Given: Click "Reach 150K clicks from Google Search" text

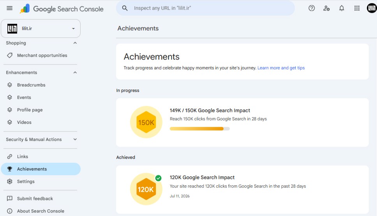Looking at the screenshot, I should click(x=218, y=119).
